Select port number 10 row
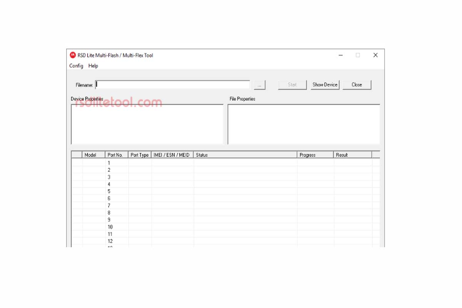The image size is (462, 308). (226, 227)
